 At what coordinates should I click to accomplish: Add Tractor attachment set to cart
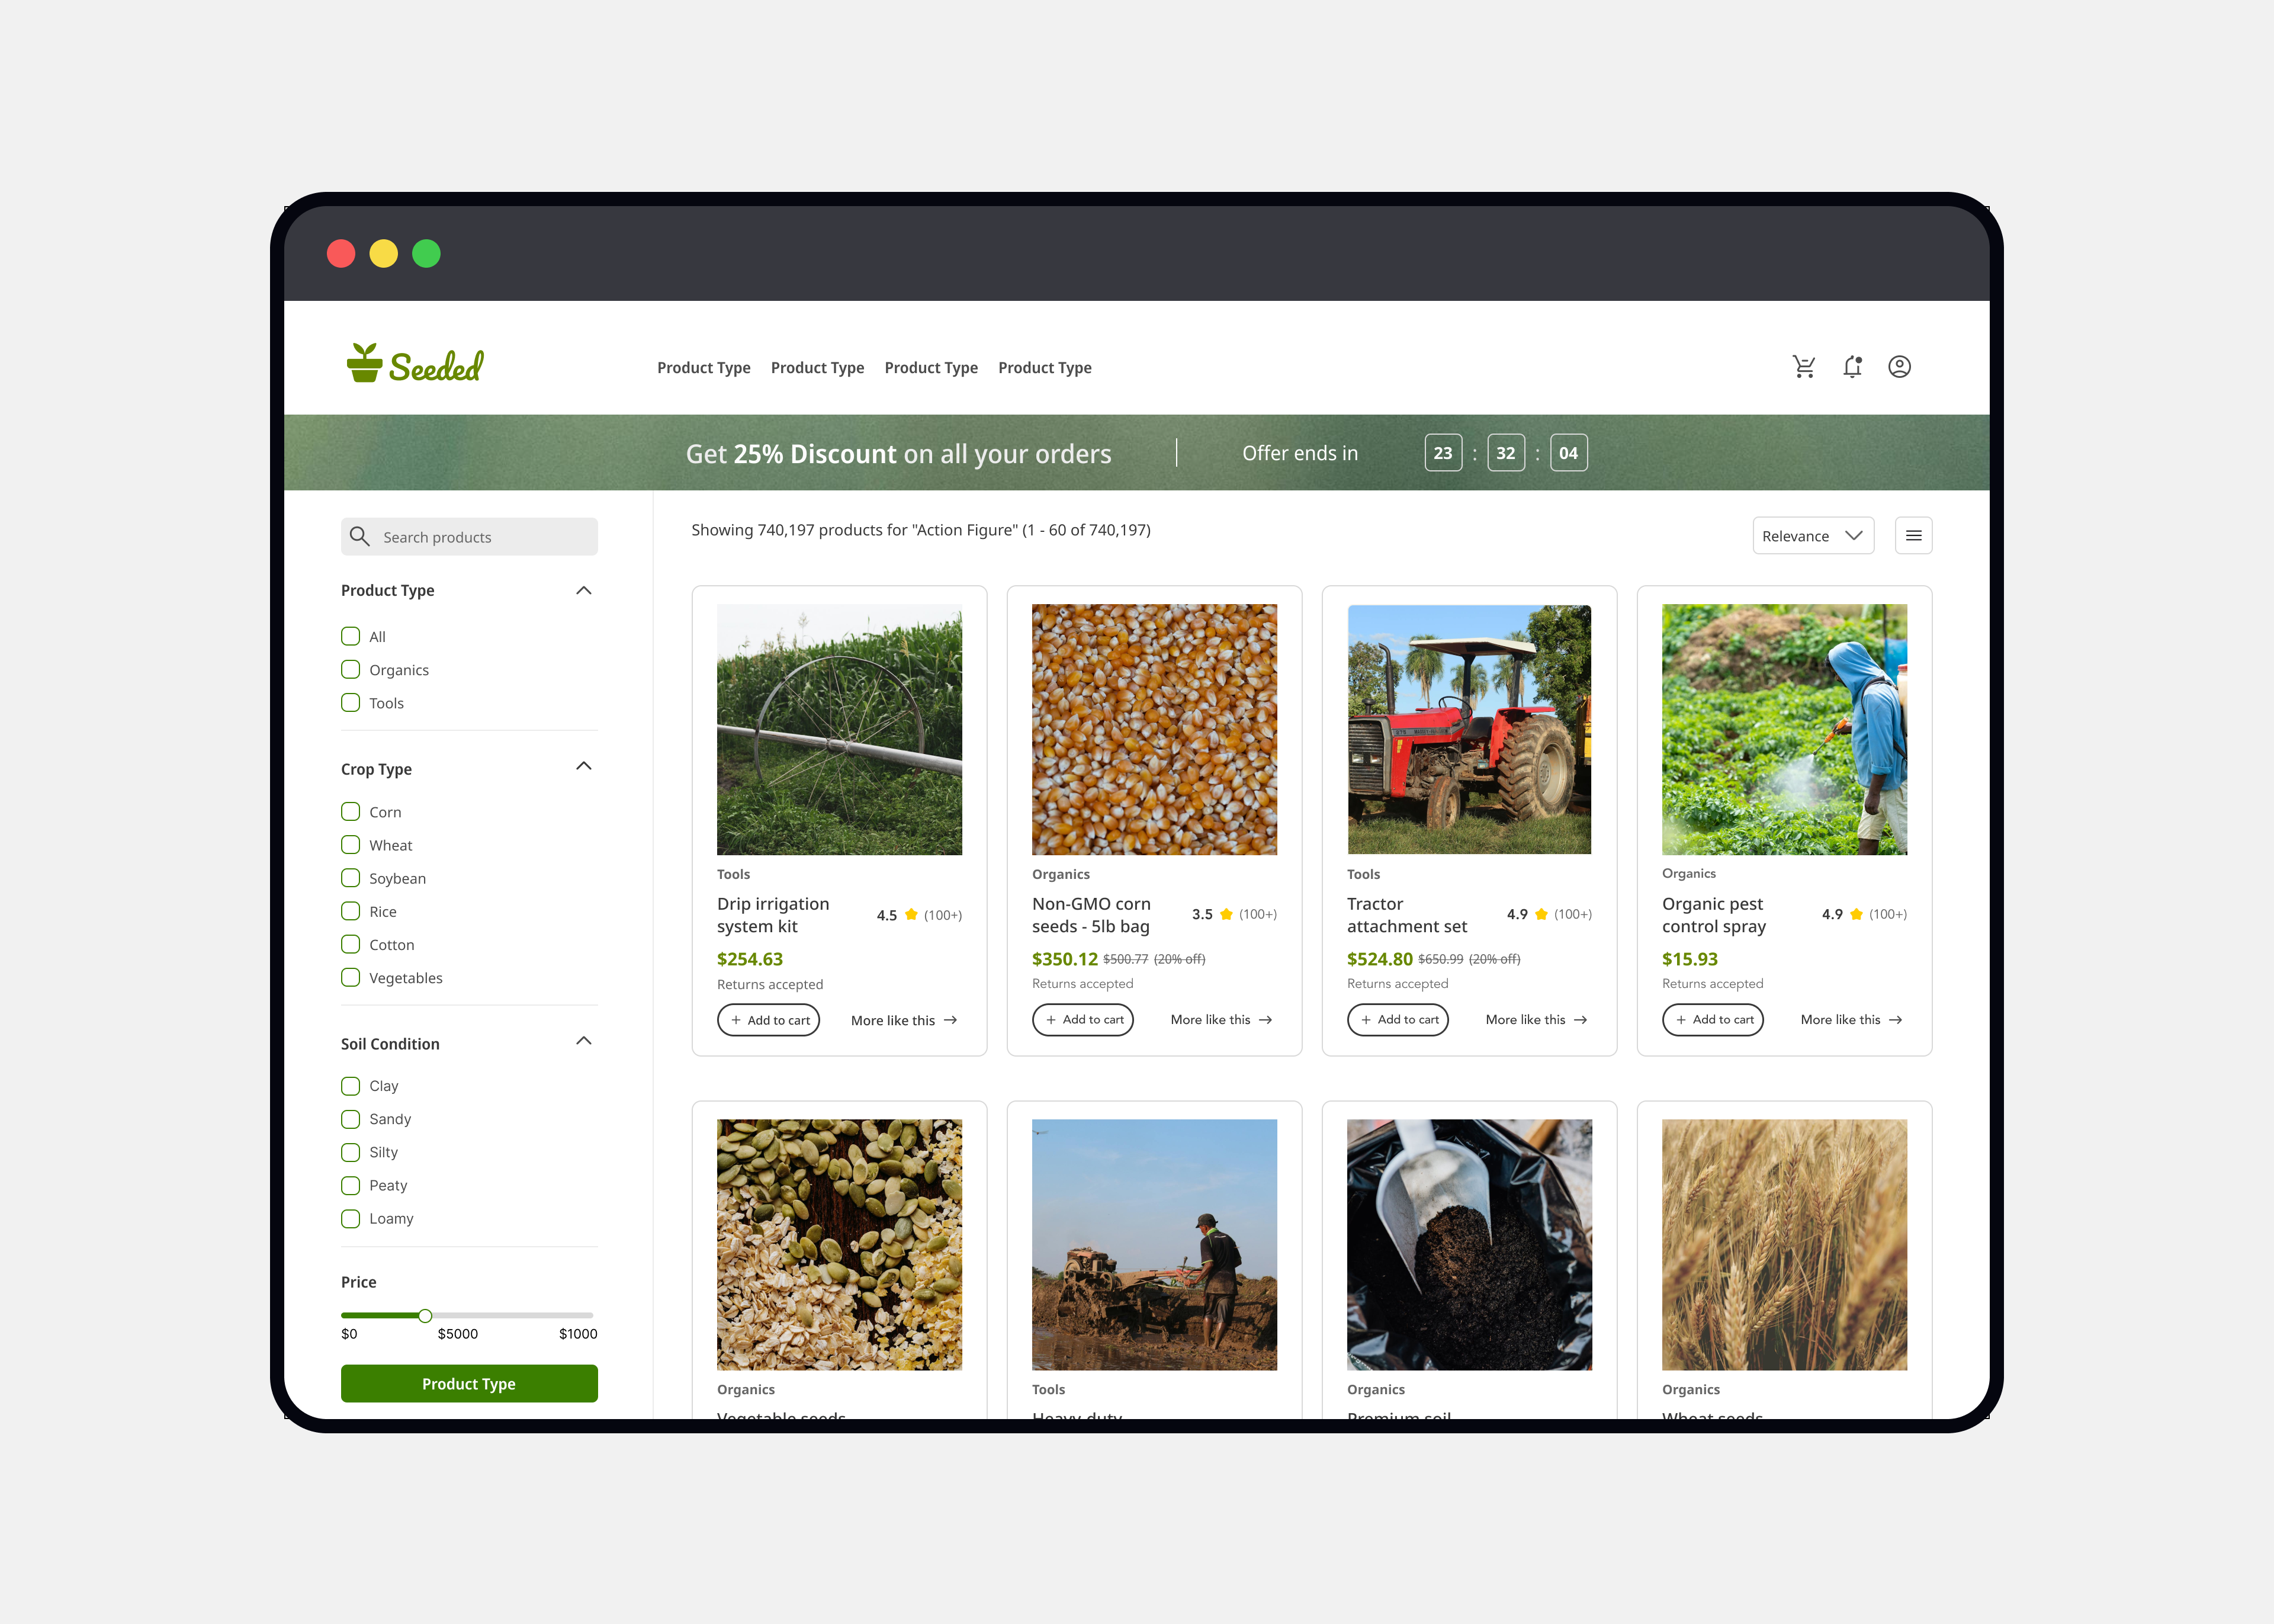click(x=1398, y=1019)
